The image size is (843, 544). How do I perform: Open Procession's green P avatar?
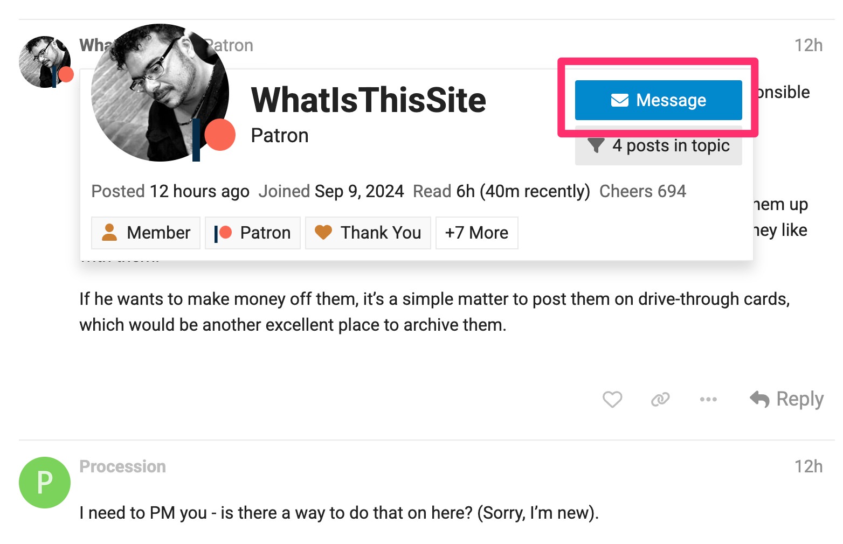[45, 482]
